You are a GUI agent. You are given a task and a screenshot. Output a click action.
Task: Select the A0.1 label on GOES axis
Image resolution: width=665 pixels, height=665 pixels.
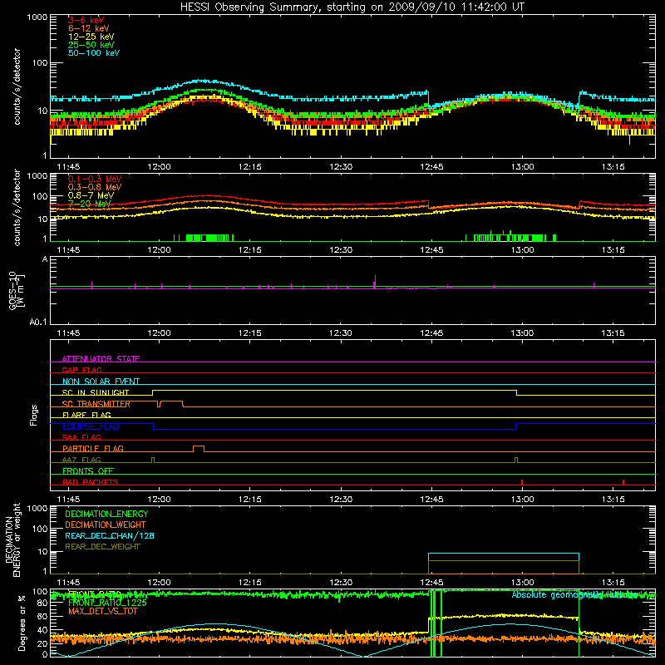pyautogui.click(x=38, y=322)
